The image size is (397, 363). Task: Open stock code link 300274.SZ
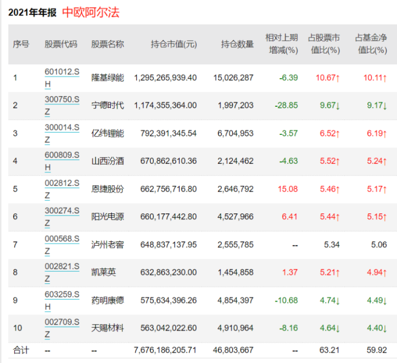pyautogui.click(x=62, y=217)
